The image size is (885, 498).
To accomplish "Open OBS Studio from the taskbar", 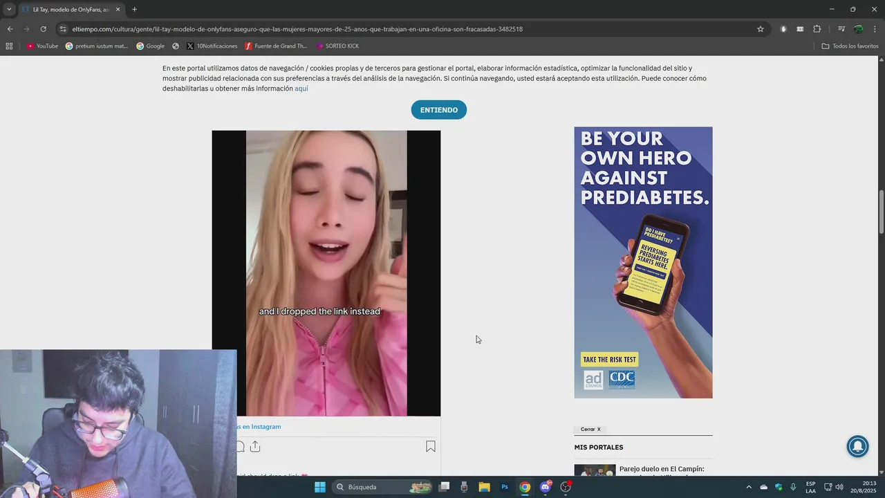I will 566,487.
